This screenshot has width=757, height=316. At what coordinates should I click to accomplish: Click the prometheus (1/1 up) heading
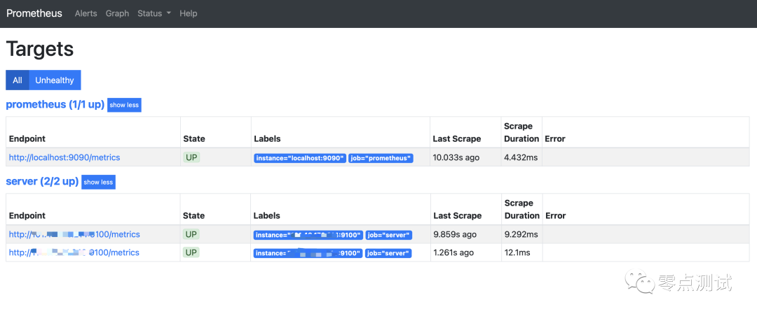point(55,105)
